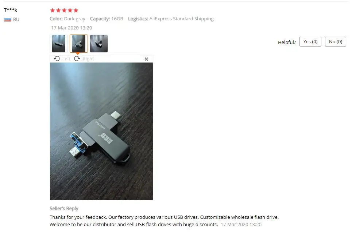352x233 pixels.
Task: Select the highlighted second review thumbnail
Action: pyautogui.click(x=78, y=44)
